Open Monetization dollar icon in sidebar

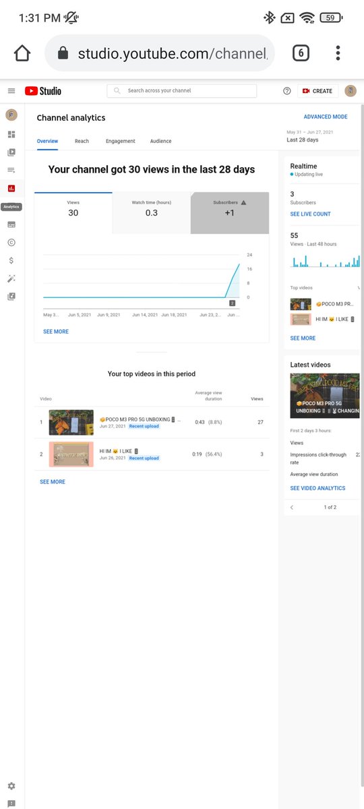(x=11, y=260)
